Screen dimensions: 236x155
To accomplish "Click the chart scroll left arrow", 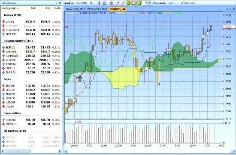I will click(x=66, y=151).
